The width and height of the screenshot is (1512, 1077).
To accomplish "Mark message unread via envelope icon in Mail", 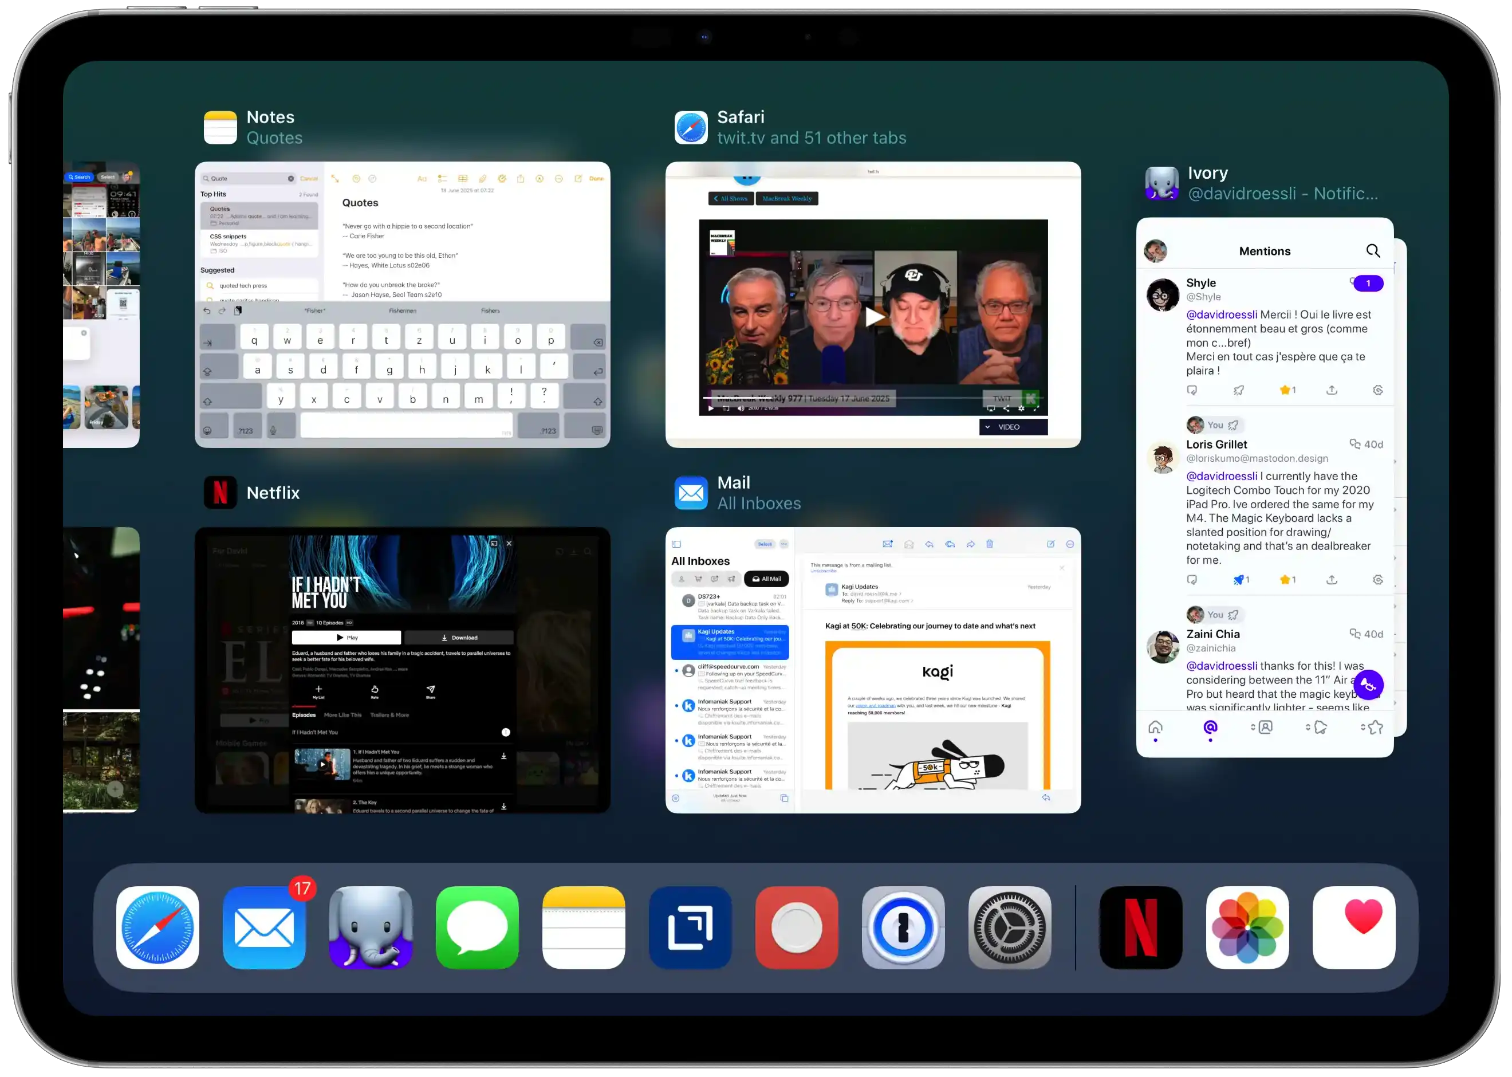I will point(888,544).
